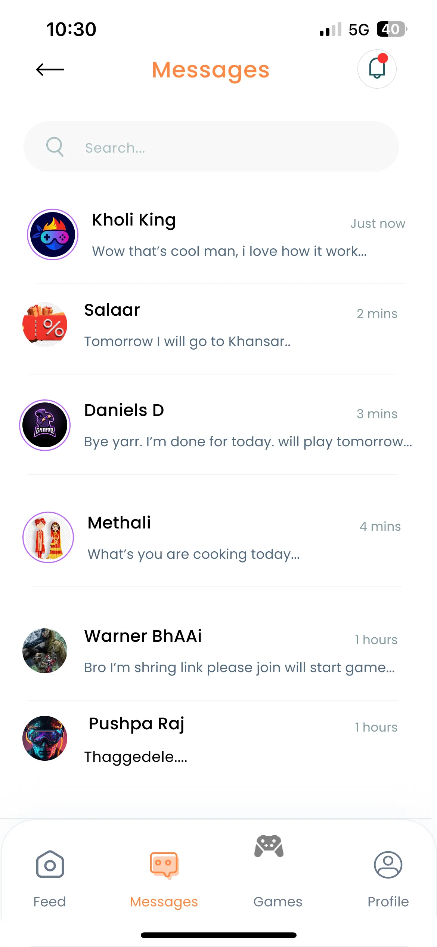Open the Profile person icon
437x947 pixels.
pyautogui.click(x=388, y=865)
